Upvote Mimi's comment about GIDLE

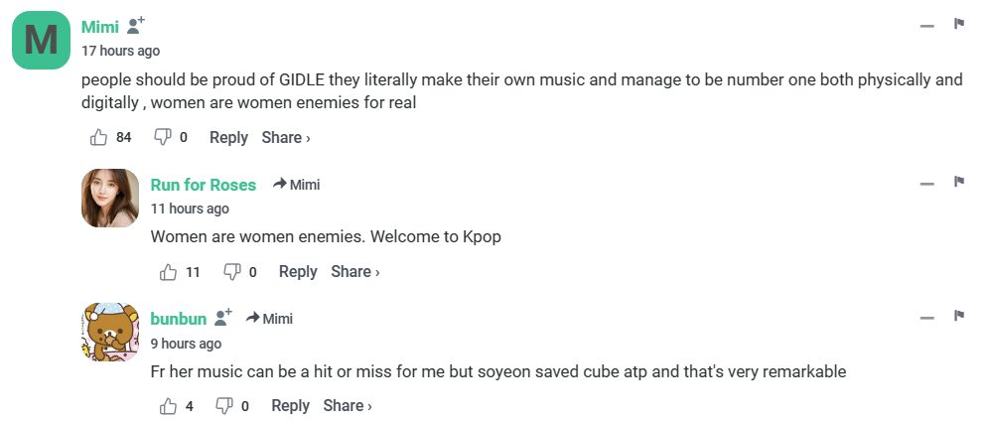point(98,137)
